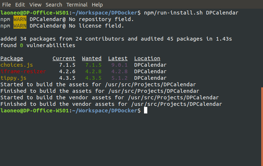This screenshot has height=166, width=263.
Task: Open the Search menu
Action: (x=54, y=5)
